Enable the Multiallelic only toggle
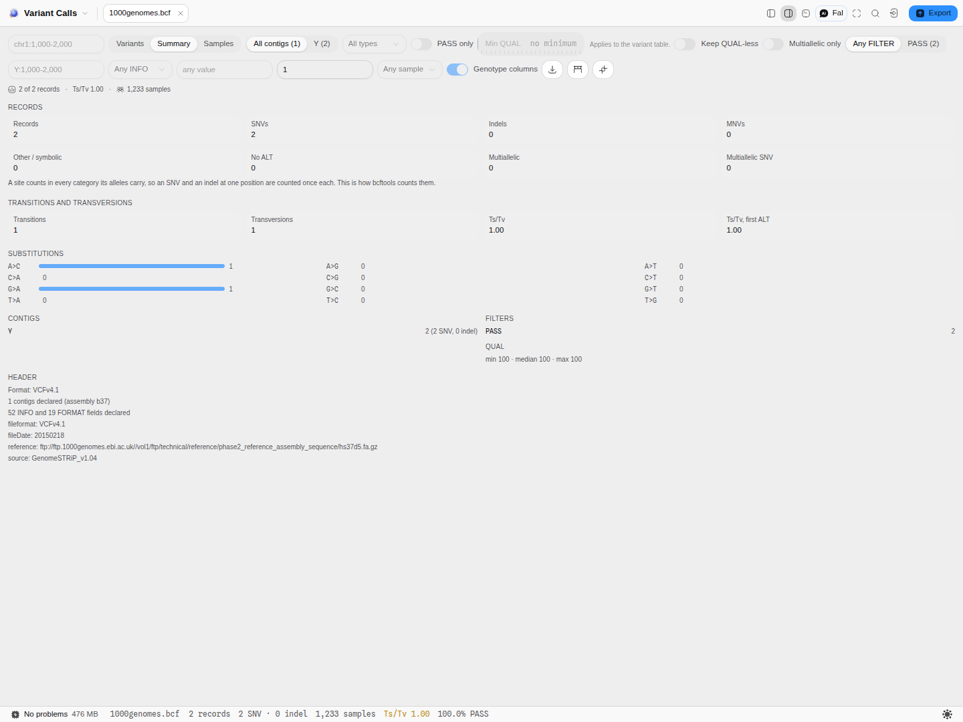This screenshot has width=963, height=722. (773, 44)
